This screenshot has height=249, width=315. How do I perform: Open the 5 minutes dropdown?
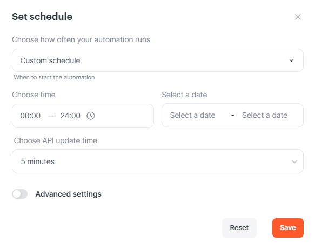click(x=158, y=161)
